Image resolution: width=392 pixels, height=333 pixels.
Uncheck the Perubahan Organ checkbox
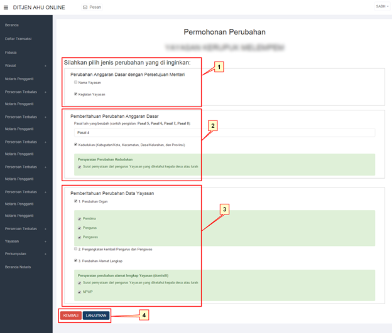coord(76,201)
